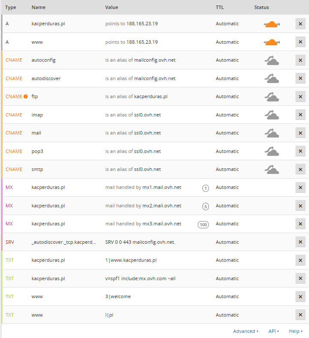Click priority badge 5 on mx2 record
Viewport: 309px width, 338px height.
205,206
